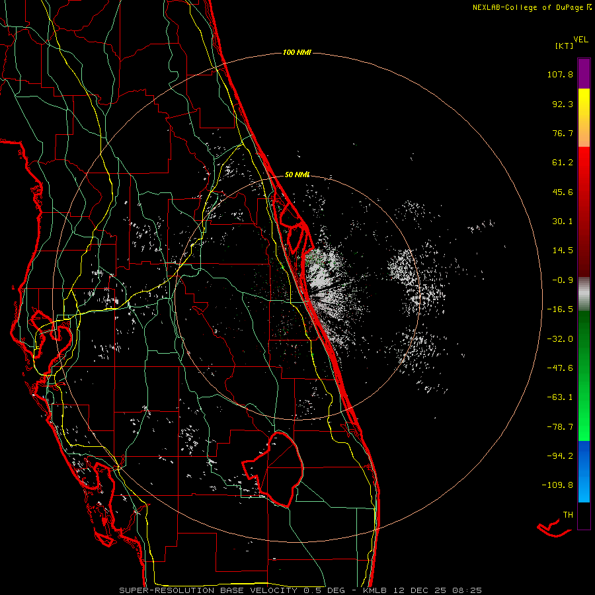Select the -32.0 velocity scale value
Screen dimensions: 595x595
point(560,339)
